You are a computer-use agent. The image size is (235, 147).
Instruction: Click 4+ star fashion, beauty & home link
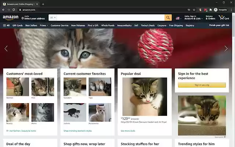pos(21,131)
